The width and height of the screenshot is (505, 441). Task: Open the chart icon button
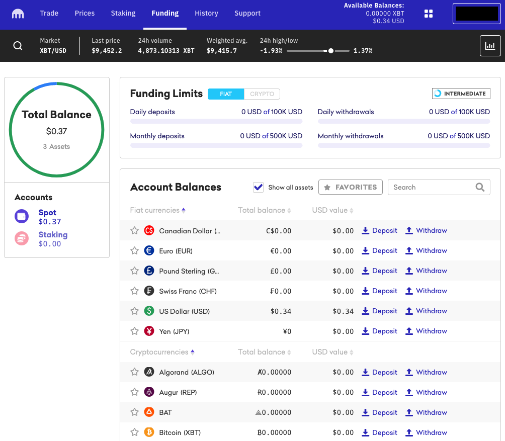(490, 46)
